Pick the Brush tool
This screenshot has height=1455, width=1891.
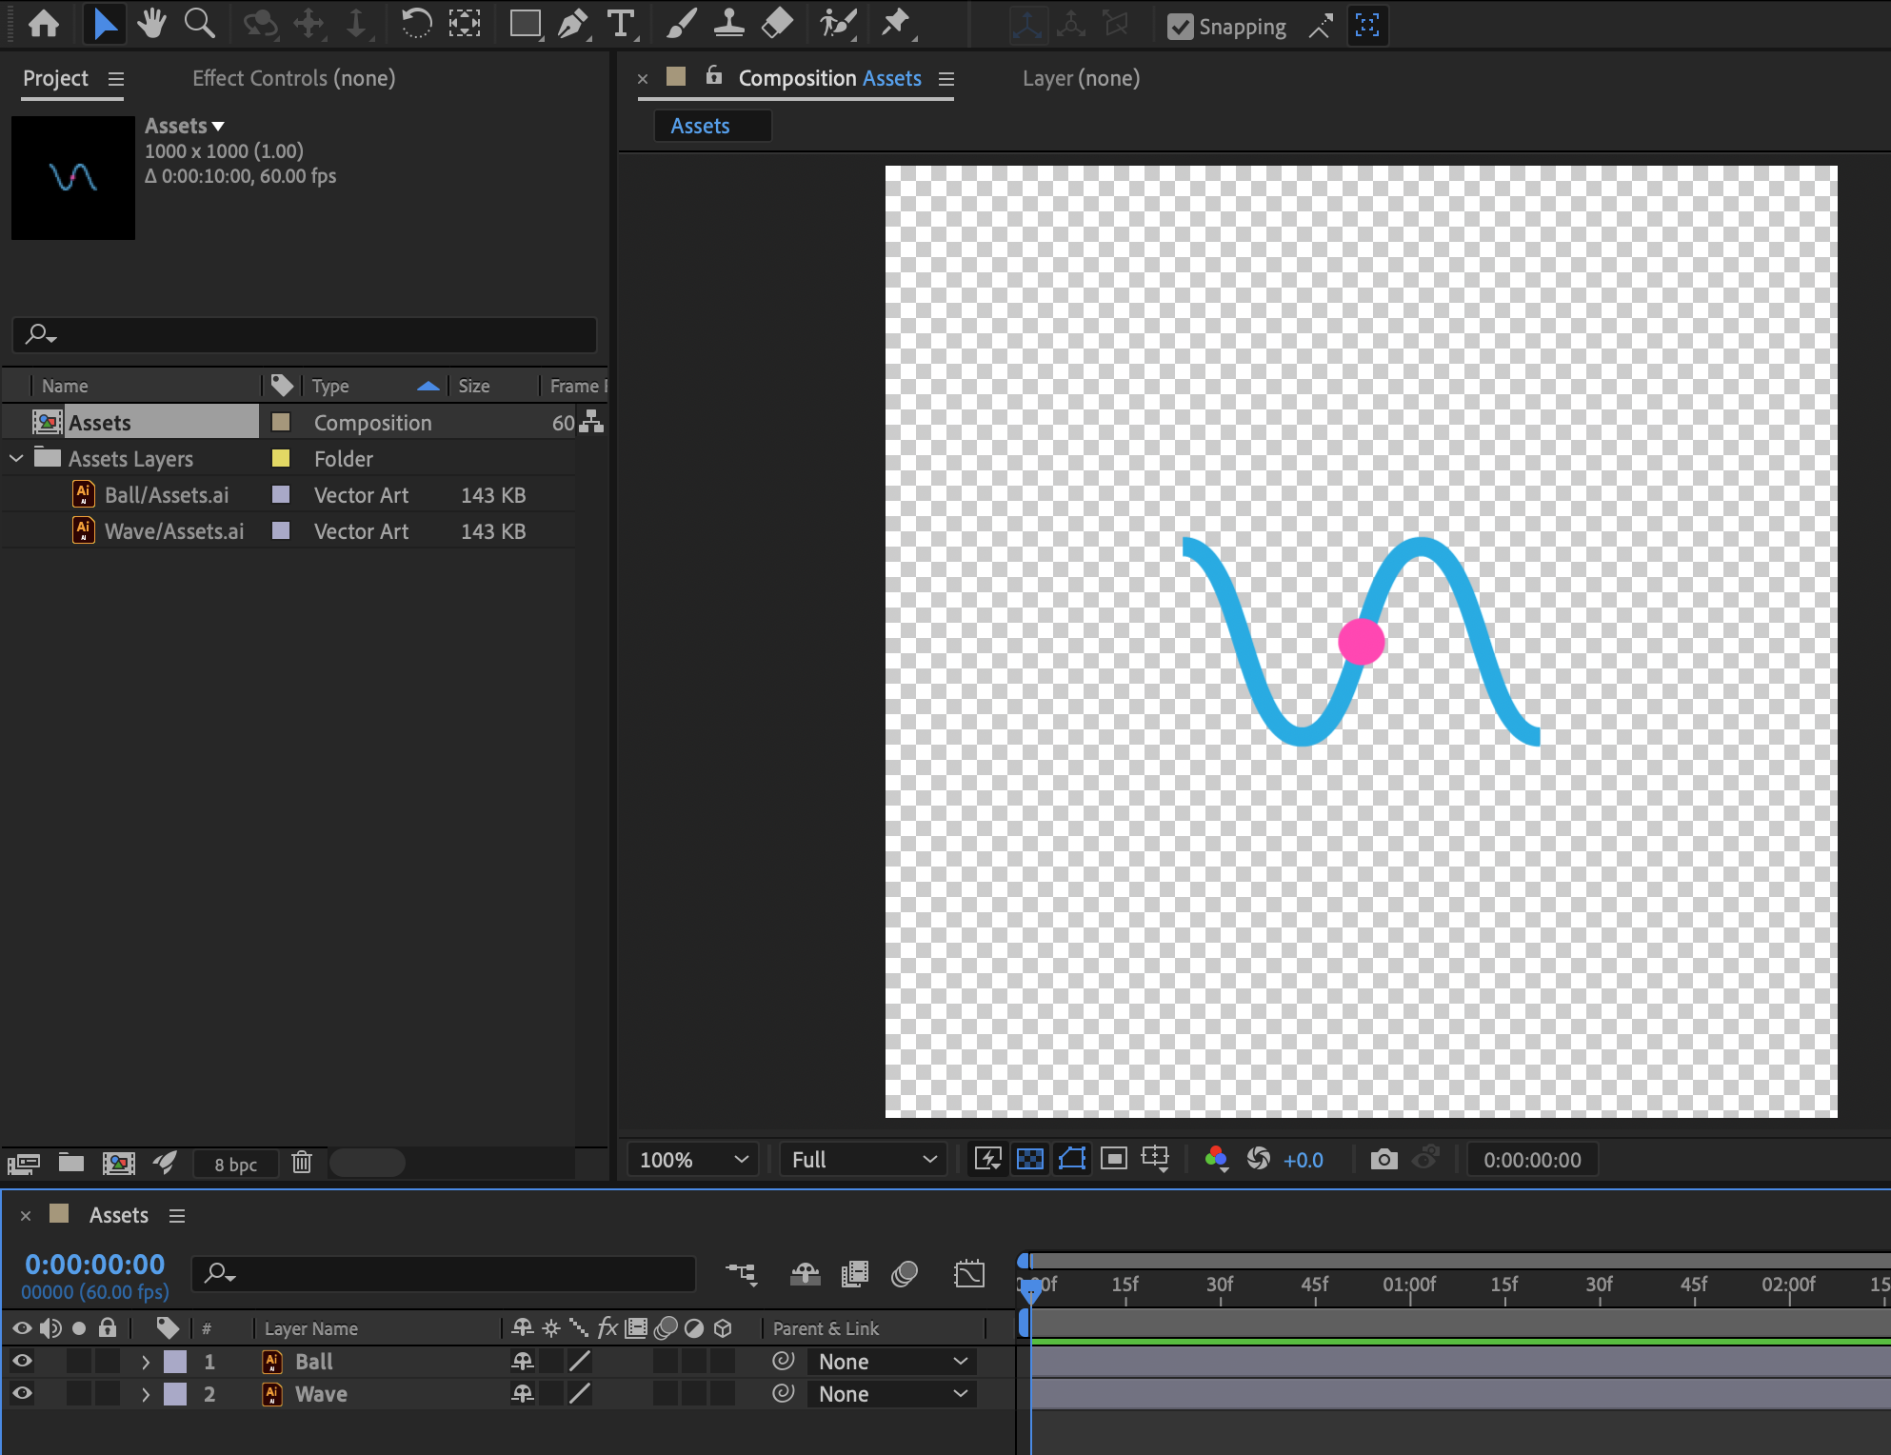coord(680,24)
